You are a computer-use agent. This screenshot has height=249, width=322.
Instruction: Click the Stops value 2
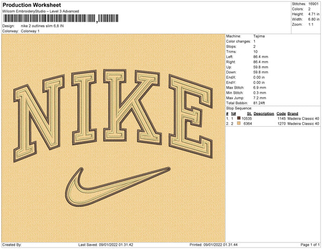tap(254, 46)
